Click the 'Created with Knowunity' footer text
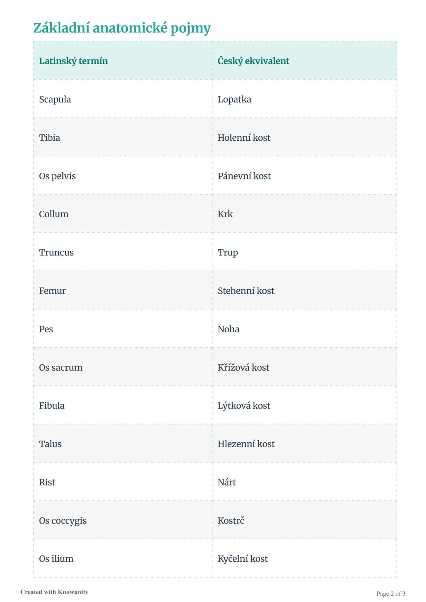Screen dimensions: 426x602 54,592
